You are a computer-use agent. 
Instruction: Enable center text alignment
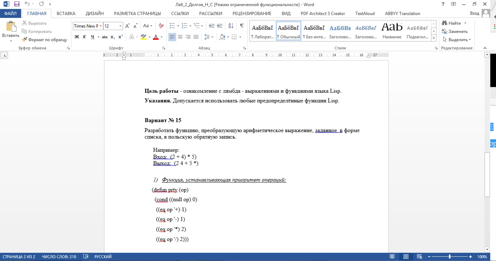[180, 37]
